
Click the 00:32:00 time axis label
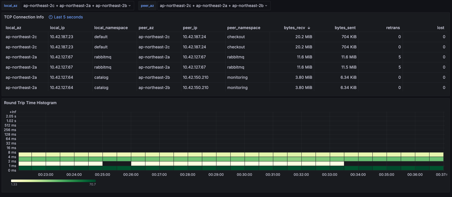[x=301, y=175]
